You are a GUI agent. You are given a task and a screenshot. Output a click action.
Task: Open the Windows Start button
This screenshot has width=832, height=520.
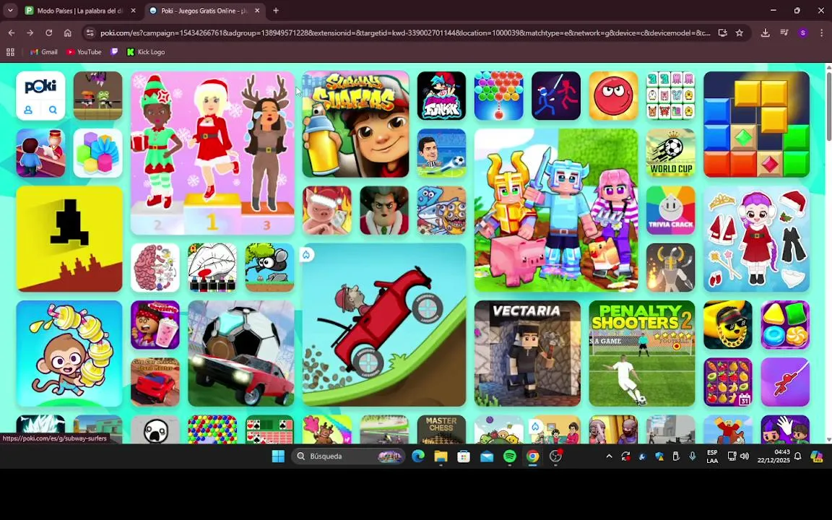278,456
